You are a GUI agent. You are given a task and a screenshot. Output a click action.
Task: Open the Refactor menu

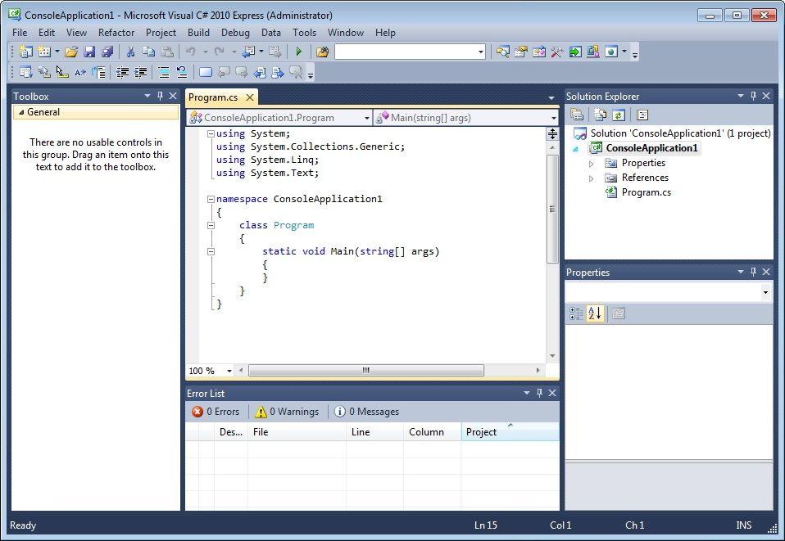pyautogui.click(x=116, y=33)
